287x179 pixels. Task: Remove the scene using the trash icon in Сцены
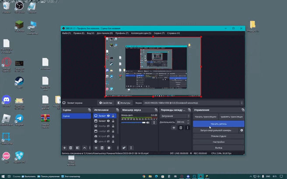click(x=70, y=148)
